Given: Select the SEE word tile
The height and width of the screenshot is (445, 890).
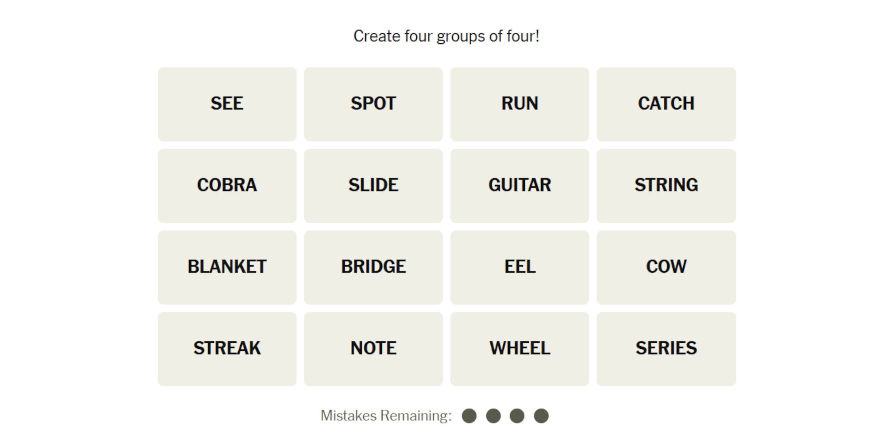Looking at the screenshot, I should 227,104.
